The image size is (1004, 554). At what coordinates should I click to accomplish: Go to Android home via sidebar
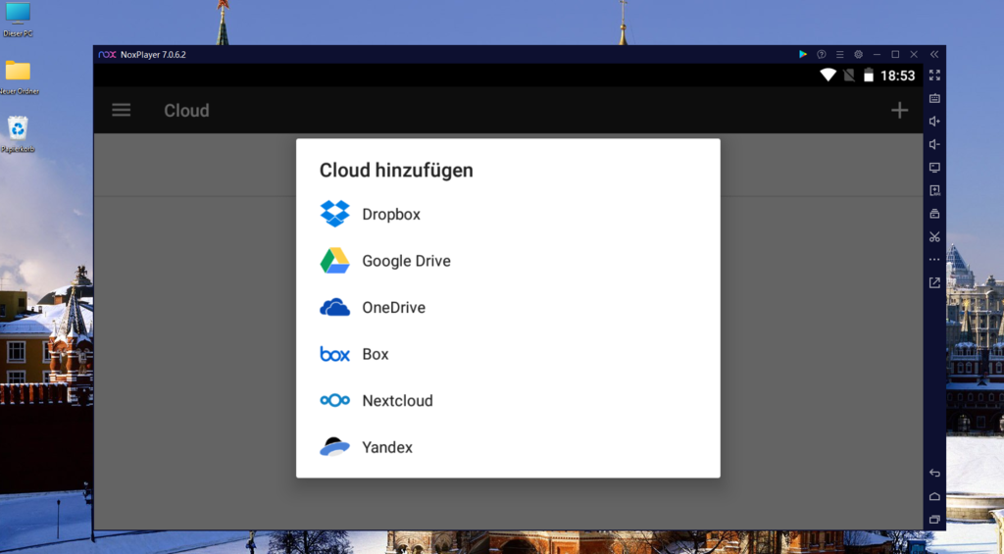tap(934, 496)
